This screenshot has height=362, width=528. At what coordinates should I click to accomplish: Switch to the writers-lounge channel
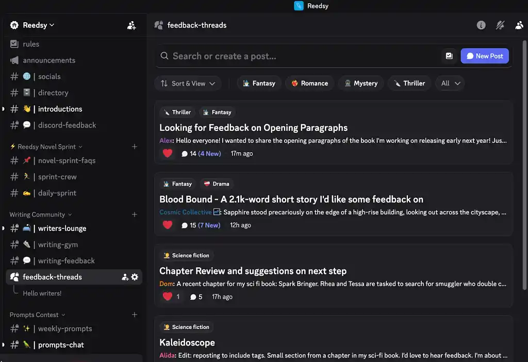coord(62,228)
